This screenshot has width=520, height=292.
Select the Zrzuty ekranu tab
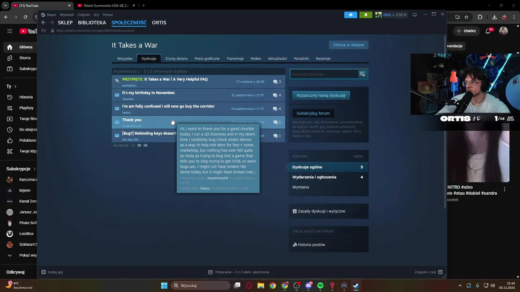(x=176, y=58)
